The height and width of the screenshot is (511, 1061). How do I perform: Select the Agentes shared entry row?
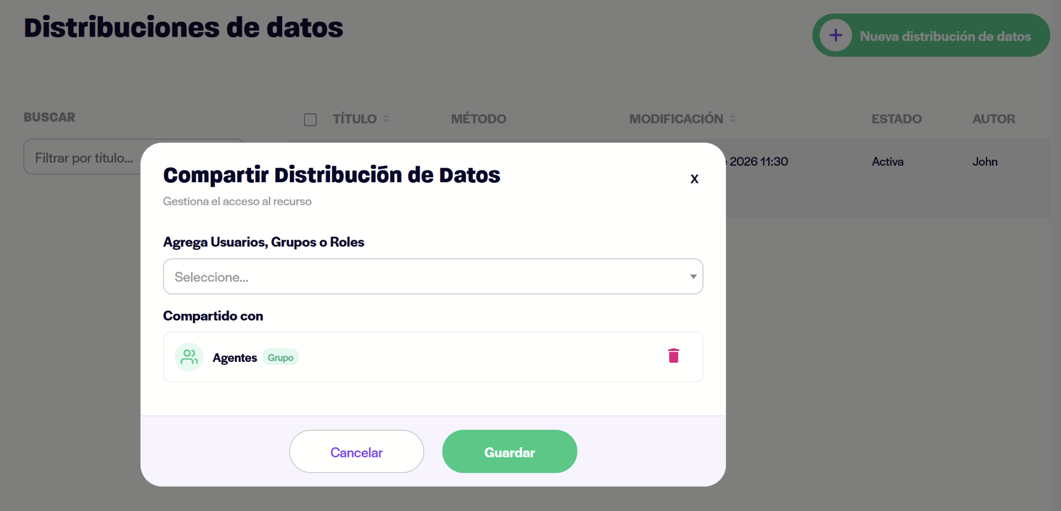[433, 357]
